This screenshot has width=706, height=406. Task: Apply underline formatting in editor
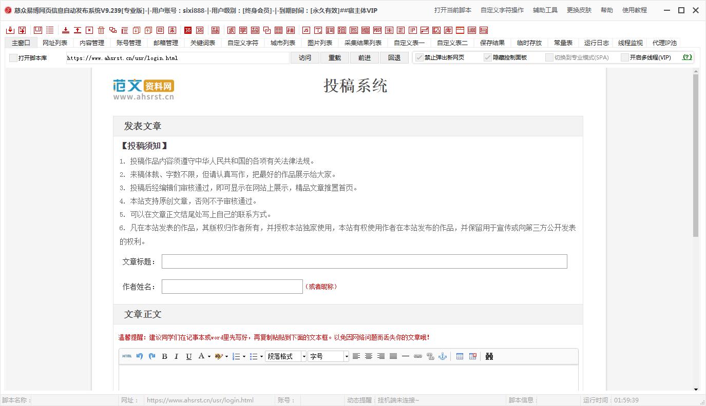coord(189,356)
